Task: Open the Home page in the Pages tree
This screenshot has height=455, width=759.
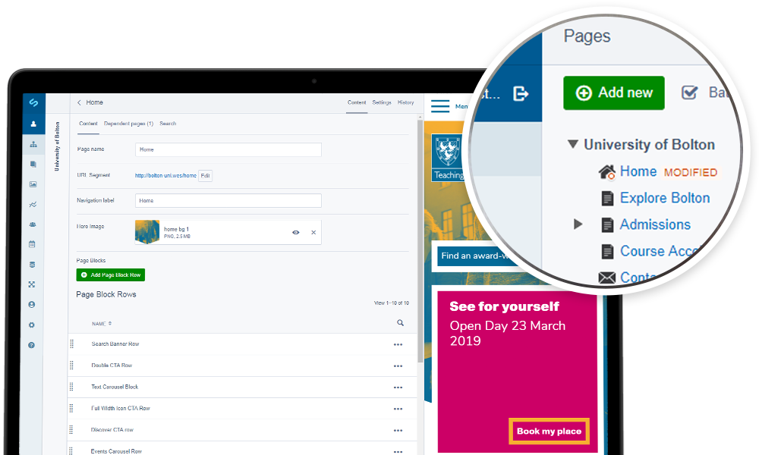Action: point(638,171)
